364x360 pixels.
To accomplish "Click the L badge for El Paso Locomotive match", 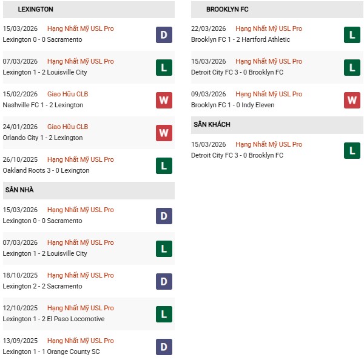I will tap(164, 314).
